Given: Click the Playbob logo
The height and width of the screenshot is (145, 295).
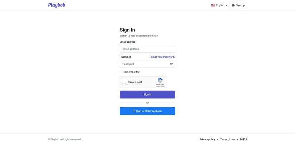Looking at the screenshot, I should (x=57, y=5).
